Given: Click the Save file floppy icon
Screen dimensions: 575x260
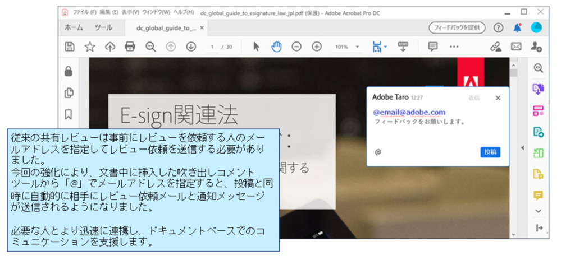Looking at the screenshot, I should pyautogui.click(x=70, y=47).
